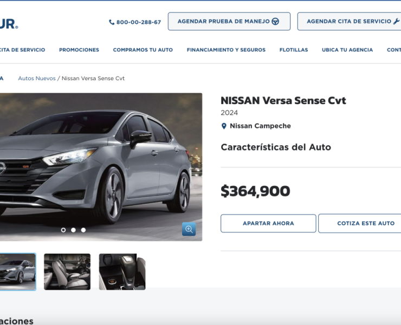
Task: Open the Promociones menu item
Action: pyautogui.click(x=79, y=50)
